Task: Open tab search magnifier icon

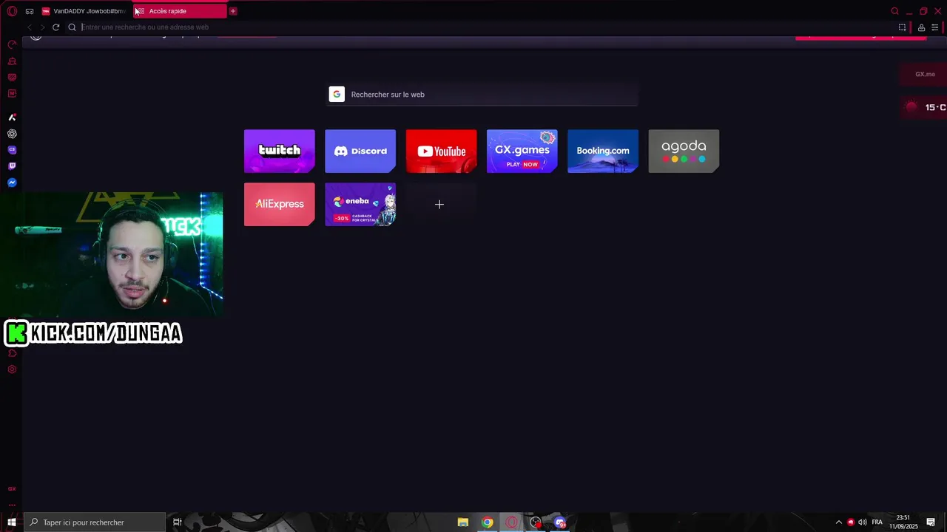Action: tap(894, 11)
